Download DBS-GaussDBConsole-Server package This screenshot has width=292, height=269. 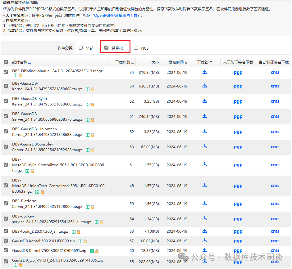coord(205,147)
